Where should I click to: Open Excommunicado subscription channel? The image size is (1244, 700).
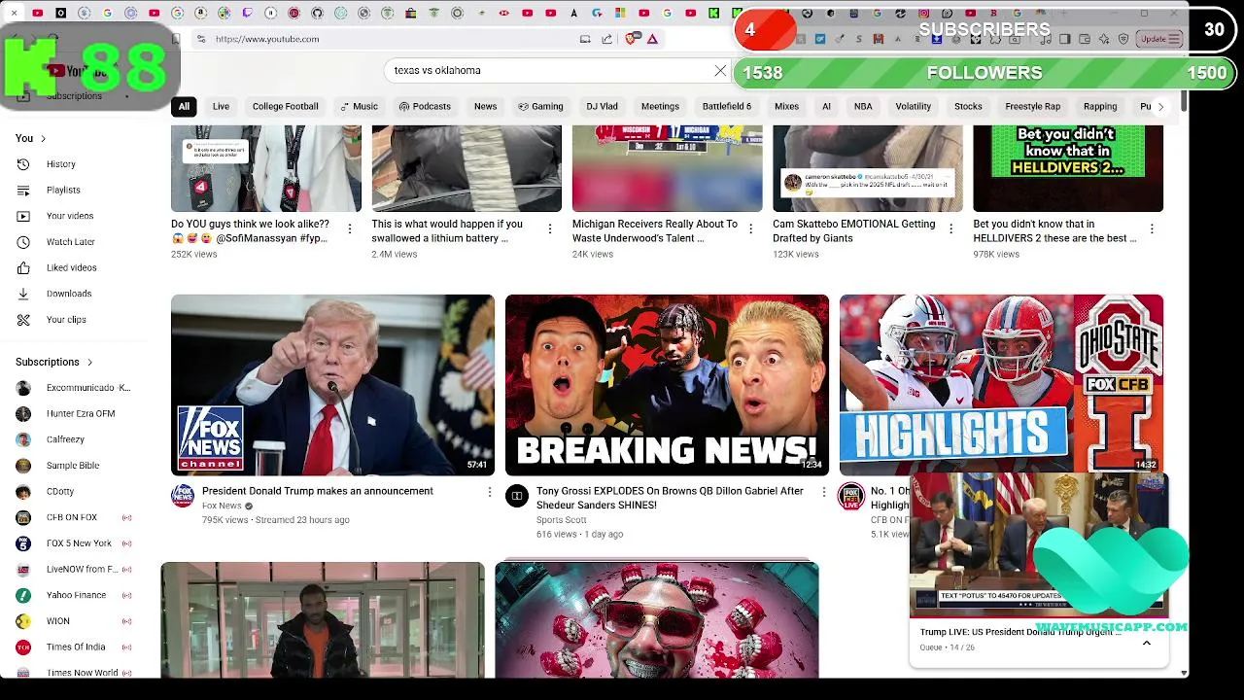[x=74, y=388]
